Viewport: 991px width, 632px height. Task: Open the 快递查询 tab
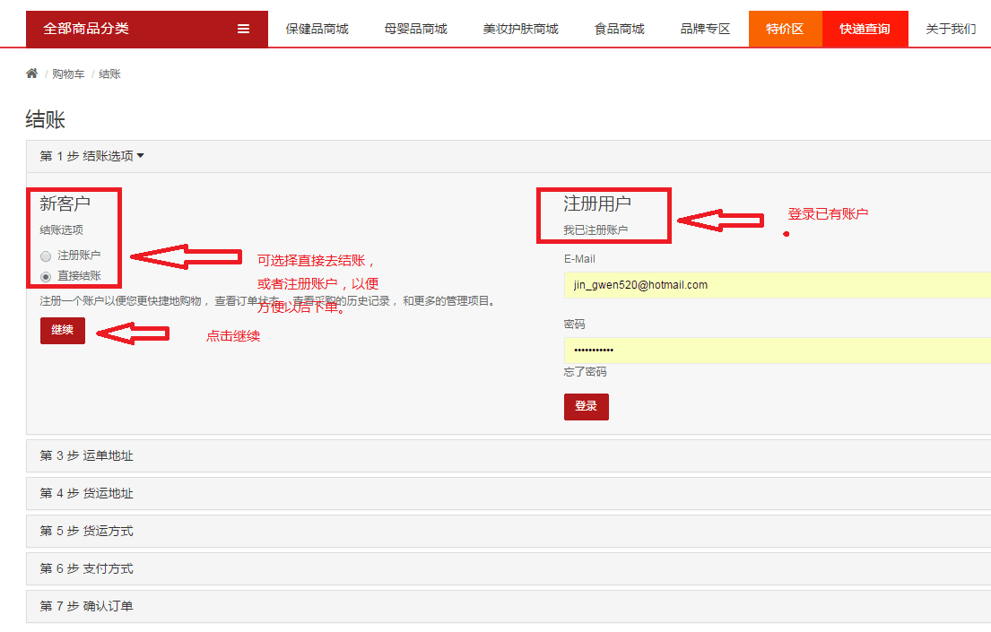click(865, 29)
